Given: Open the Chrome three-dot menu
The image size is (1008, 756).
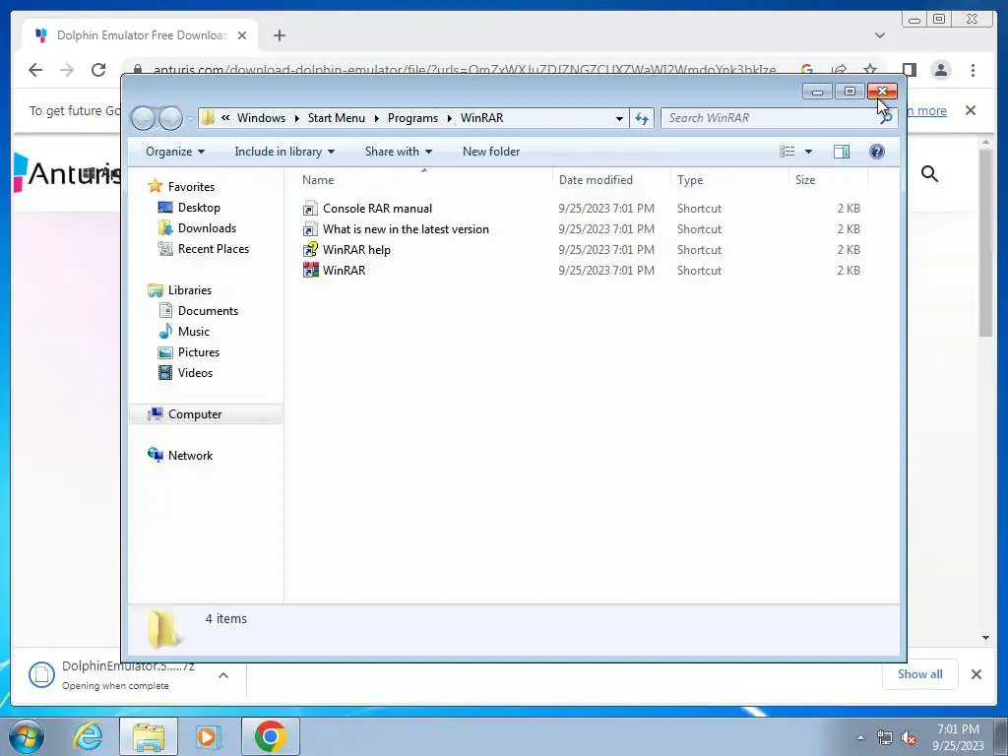Looking at the screenshot, I should [973, 70].
